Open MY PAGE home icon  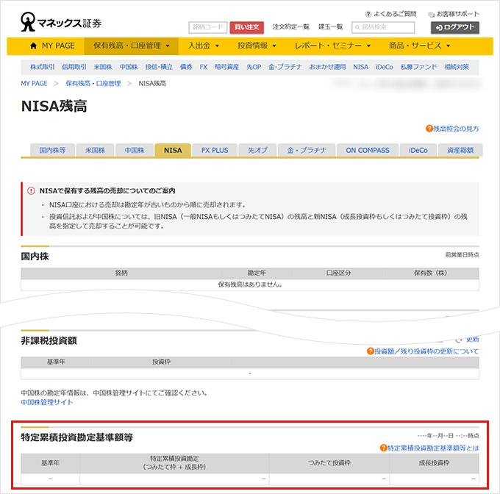[x=34, y=46]
